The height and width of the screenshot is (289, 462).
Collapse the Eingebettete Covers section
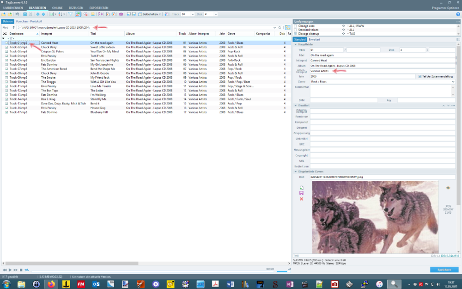coord(295,172)
